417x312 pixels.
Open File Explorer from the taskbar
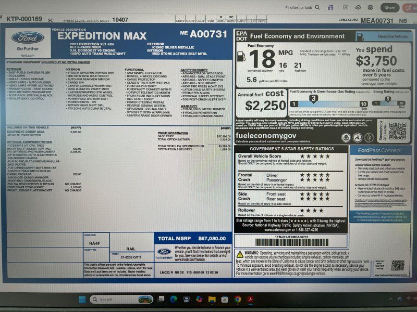pos(212,300)
